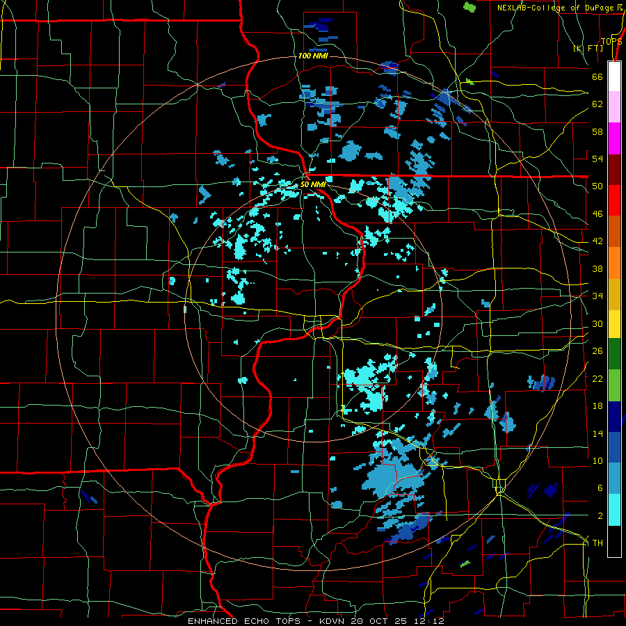Select the 38 legend scale label
This screenshot has width=626, height=626.
(597, 268)
